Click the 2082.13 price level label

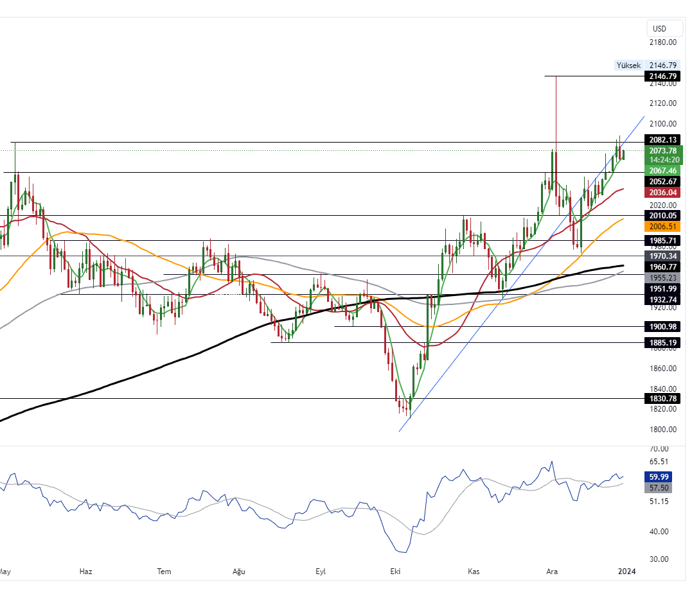tap(662, 139)
